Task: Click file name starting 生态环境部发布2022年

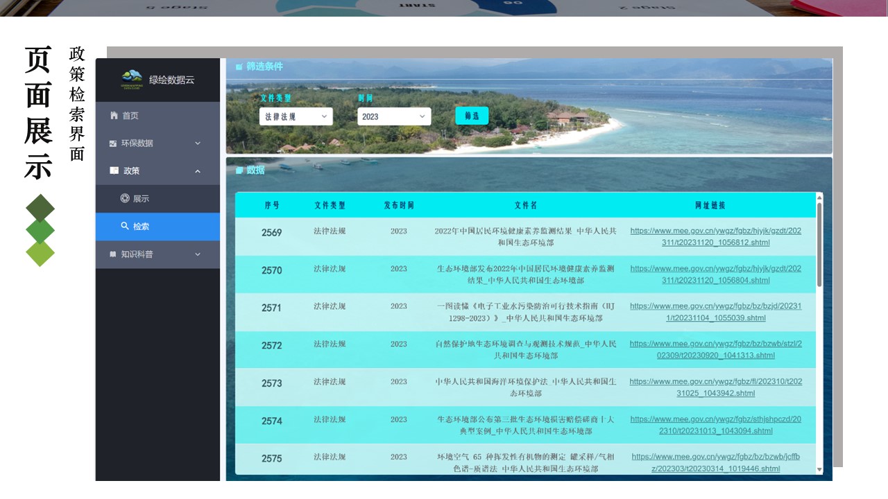Action: tap(526, 274)
